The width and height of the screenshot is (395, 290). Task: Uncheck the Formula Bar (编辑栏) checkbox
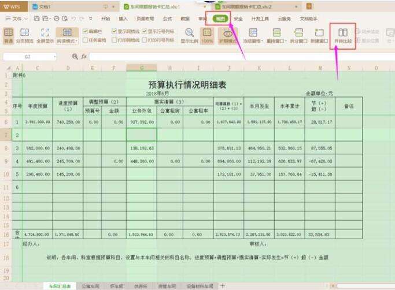pos(85,31)
